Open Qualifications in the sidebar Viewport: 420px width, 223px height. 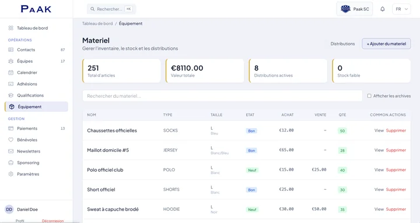point(36,95)
